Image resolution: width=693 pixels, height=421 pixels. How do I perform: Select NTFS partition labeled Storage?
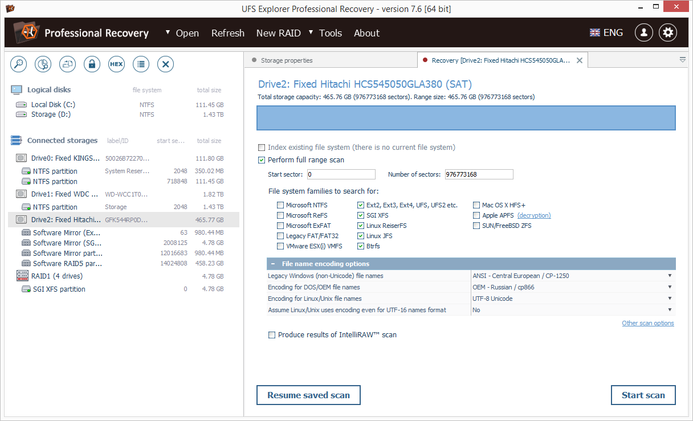click(x=124, y=207)
